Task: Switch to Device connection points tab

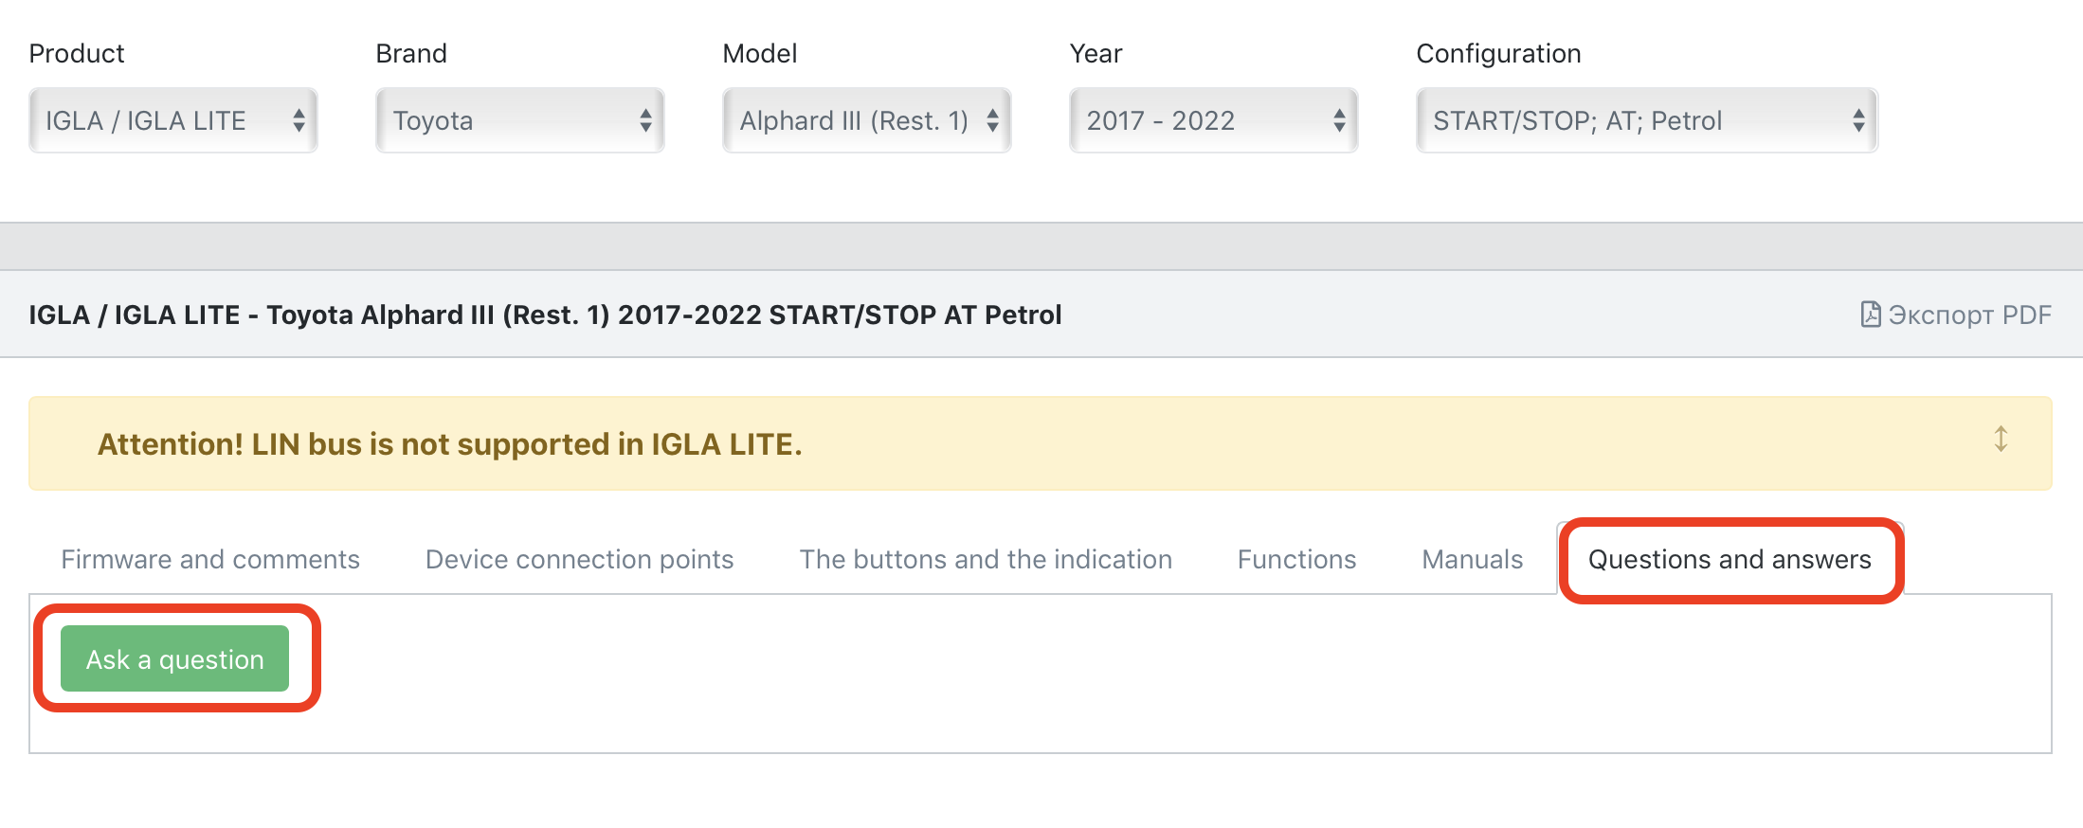Action: [580, 560]
